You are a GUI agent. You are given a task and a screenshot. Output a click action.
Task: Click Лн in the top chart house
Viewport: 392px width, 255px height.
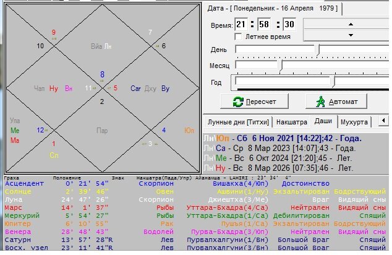108,46
